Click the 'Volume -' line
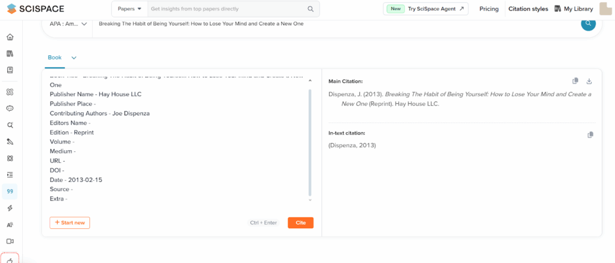The width and height of the screenshot is (615, 263). pos(62,142)
